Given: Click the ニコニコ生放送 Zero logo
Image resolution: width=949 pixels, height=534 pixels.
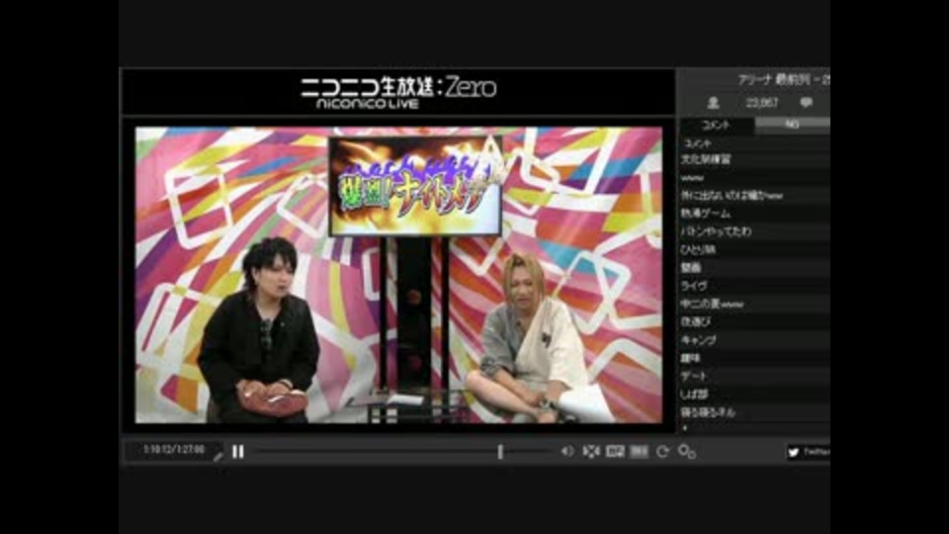Looking at the screenshot, I should [x=398, y=93].
